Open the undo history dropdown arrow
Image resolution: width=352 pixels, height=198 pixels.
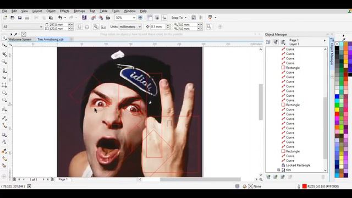click(x=65, y=18)
